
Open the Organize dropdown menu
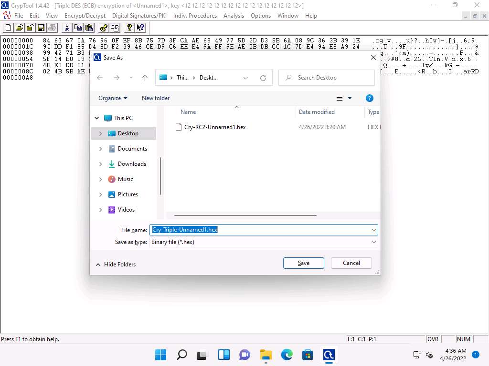[x=113, y=98]
